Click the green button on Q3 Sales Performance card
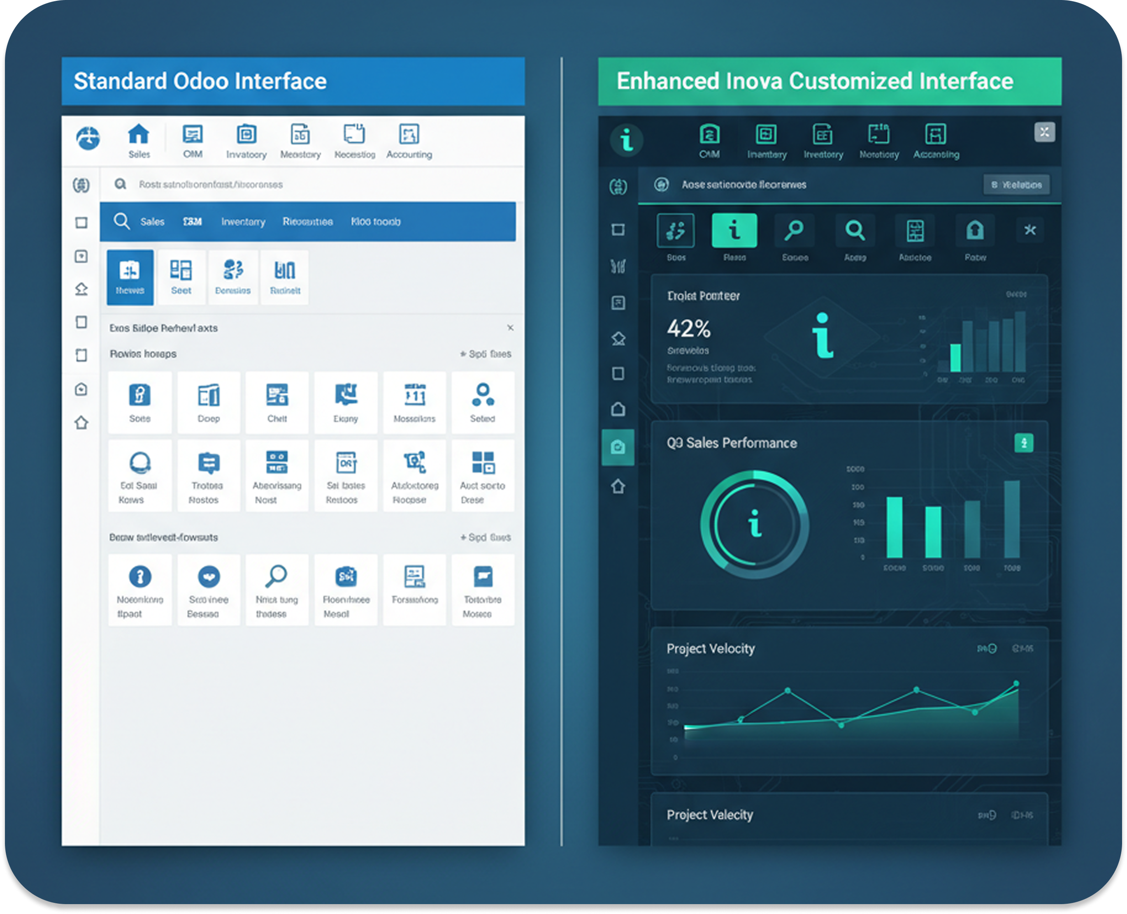Screen dimensions: 1127x914 1023,443
